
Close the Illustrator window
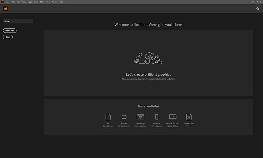click(261, 2)
